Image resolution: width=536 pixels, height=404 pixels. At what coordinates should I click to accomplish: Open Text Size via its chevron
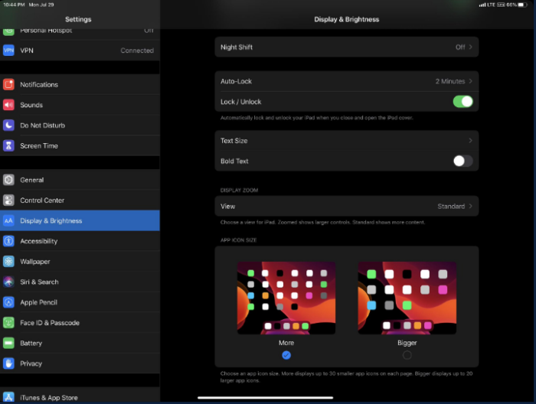pos(470,140)
